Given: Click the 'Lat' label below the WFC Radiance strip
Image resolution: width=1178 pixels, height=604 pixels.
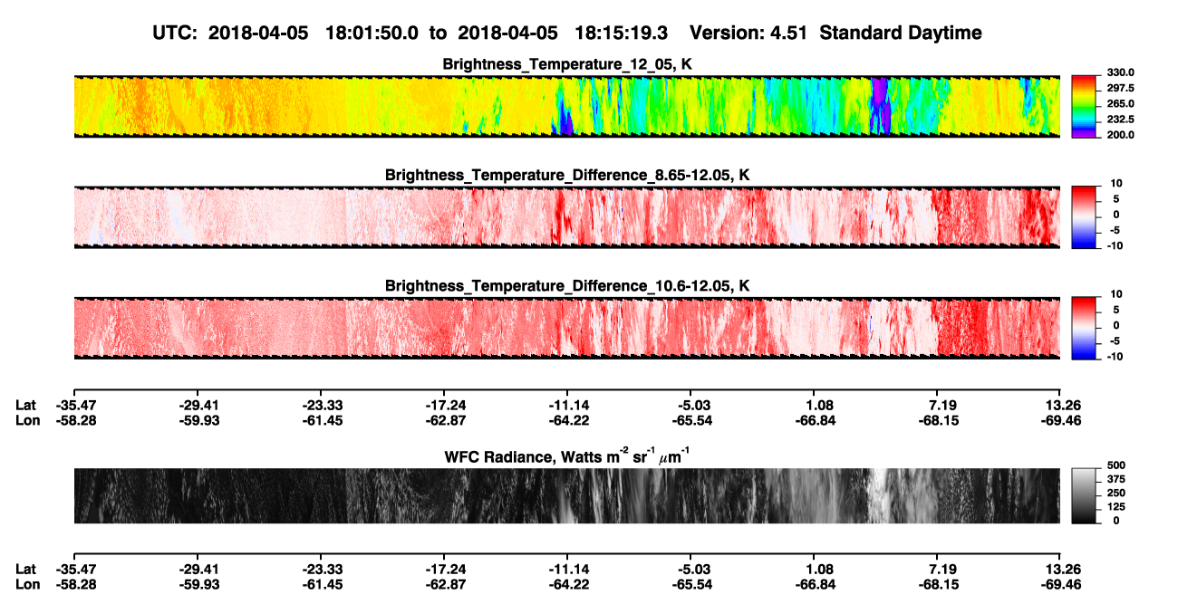Looking at the screenshot, I should pos(25,569).
